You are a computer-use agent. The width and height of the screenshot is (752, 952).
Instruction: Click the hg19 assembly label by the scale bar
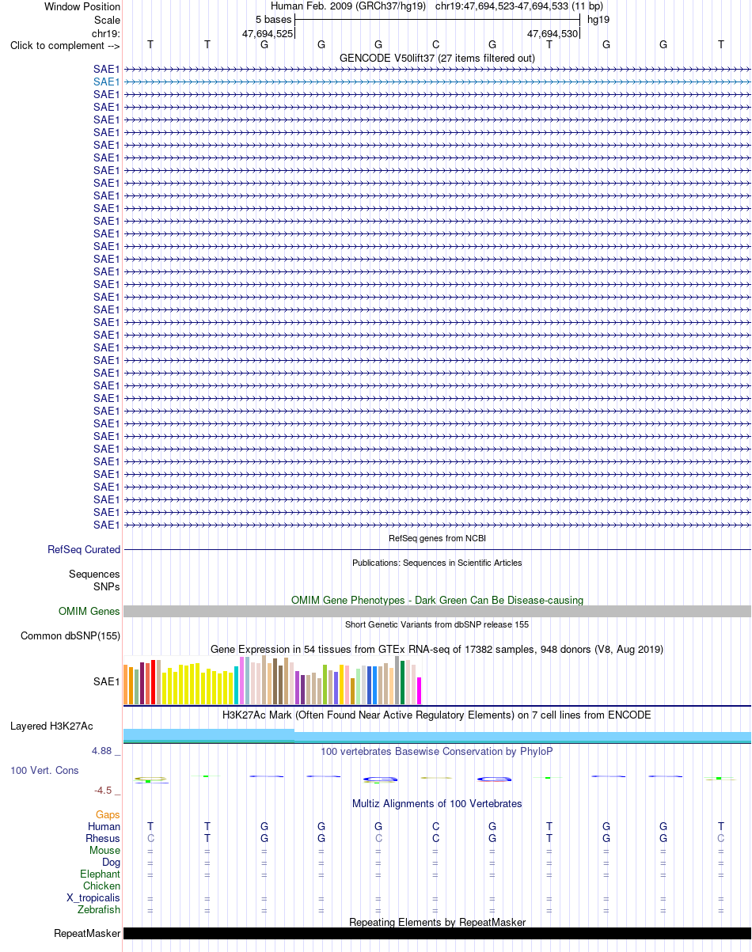click(598, 19)
